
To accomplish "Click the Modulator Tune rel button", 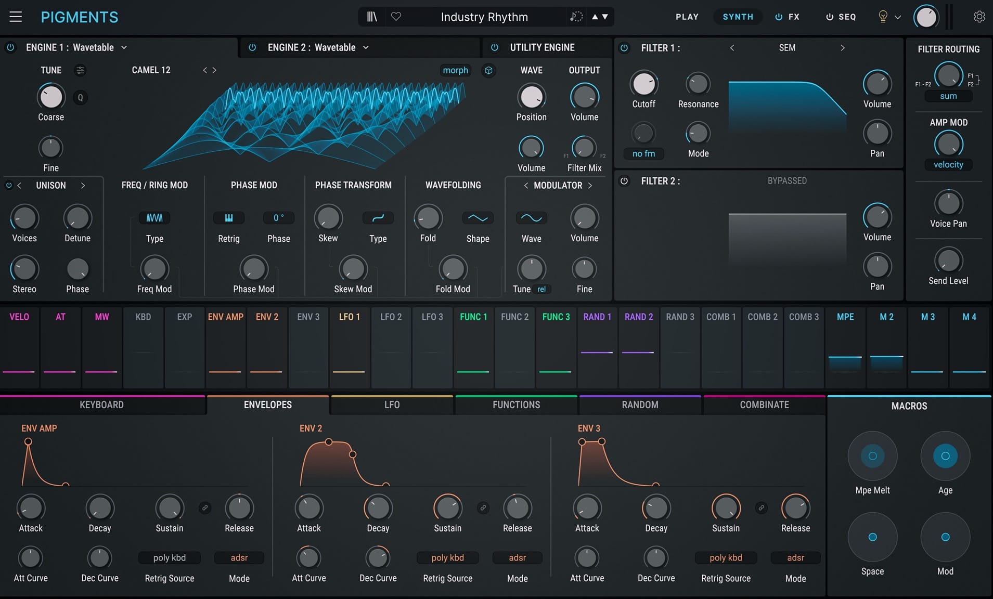I will (541, 290).
